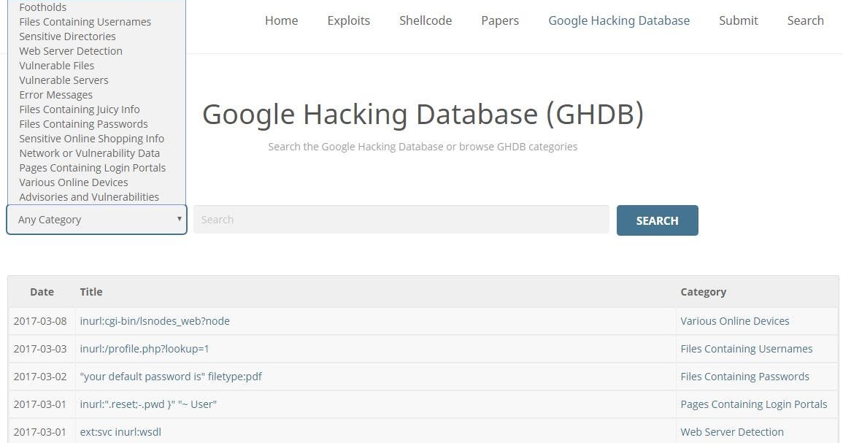
Task: Expand the category selection list arrow
Action: click(179, 219)
